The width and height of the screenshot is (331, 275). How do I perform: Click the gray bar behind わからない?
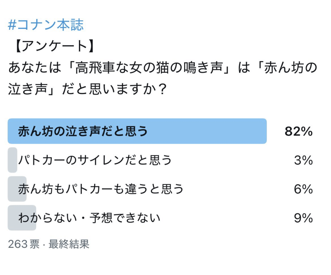coord(22,217)
